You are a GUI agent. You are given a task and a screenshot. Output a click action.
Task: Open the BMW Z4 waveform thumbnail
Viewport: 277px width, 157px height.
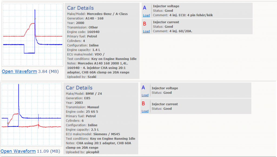pyautogui.click(x=31, y=115)
